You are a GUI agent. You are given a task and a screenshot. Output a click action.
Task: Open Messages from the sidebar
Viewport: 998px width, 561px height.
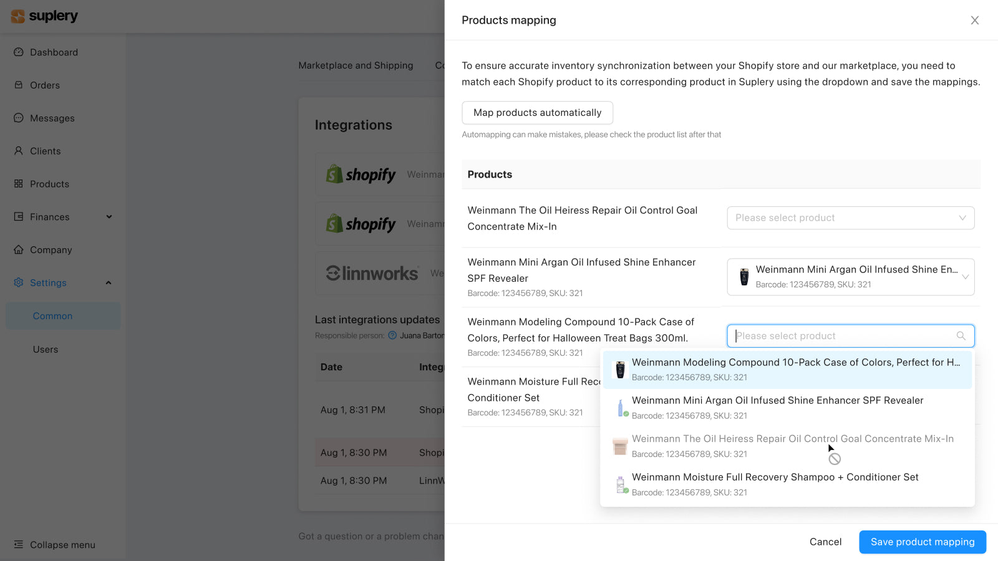pos(19,118)
